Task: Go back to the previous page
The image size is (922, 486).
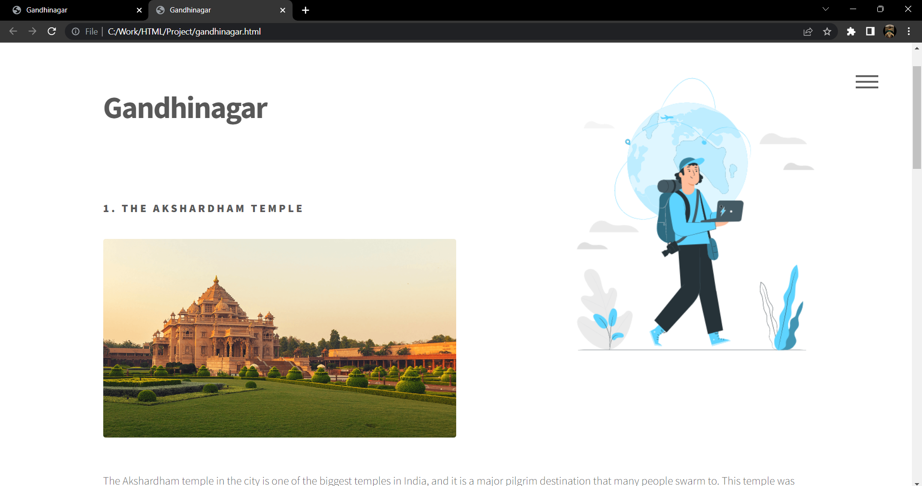Action: 13,31
